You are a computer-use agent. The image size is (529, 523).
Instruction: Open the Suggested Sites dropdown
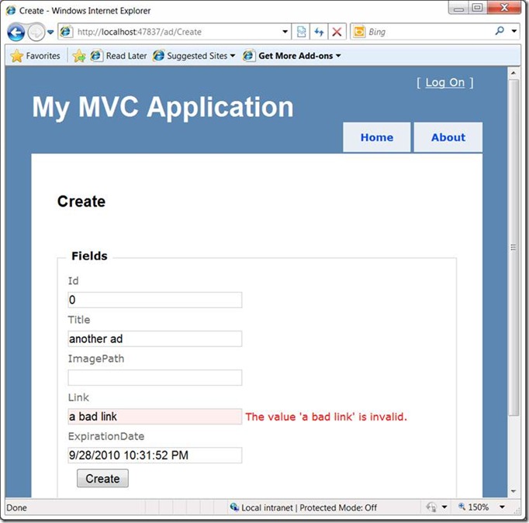[194, 56]
